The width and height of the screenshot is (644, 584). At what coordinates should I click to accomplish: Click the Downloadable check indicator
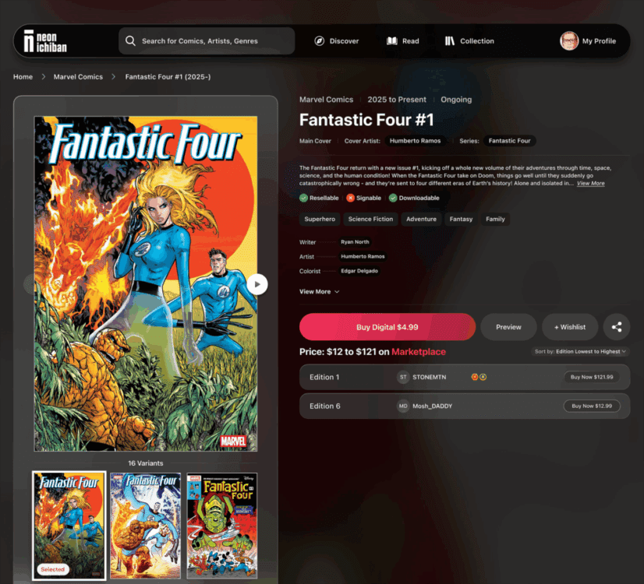[x=393, y=198]
